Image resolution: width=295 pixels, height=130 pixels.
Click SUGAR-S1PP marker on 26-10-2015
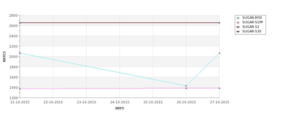(186, 88)
